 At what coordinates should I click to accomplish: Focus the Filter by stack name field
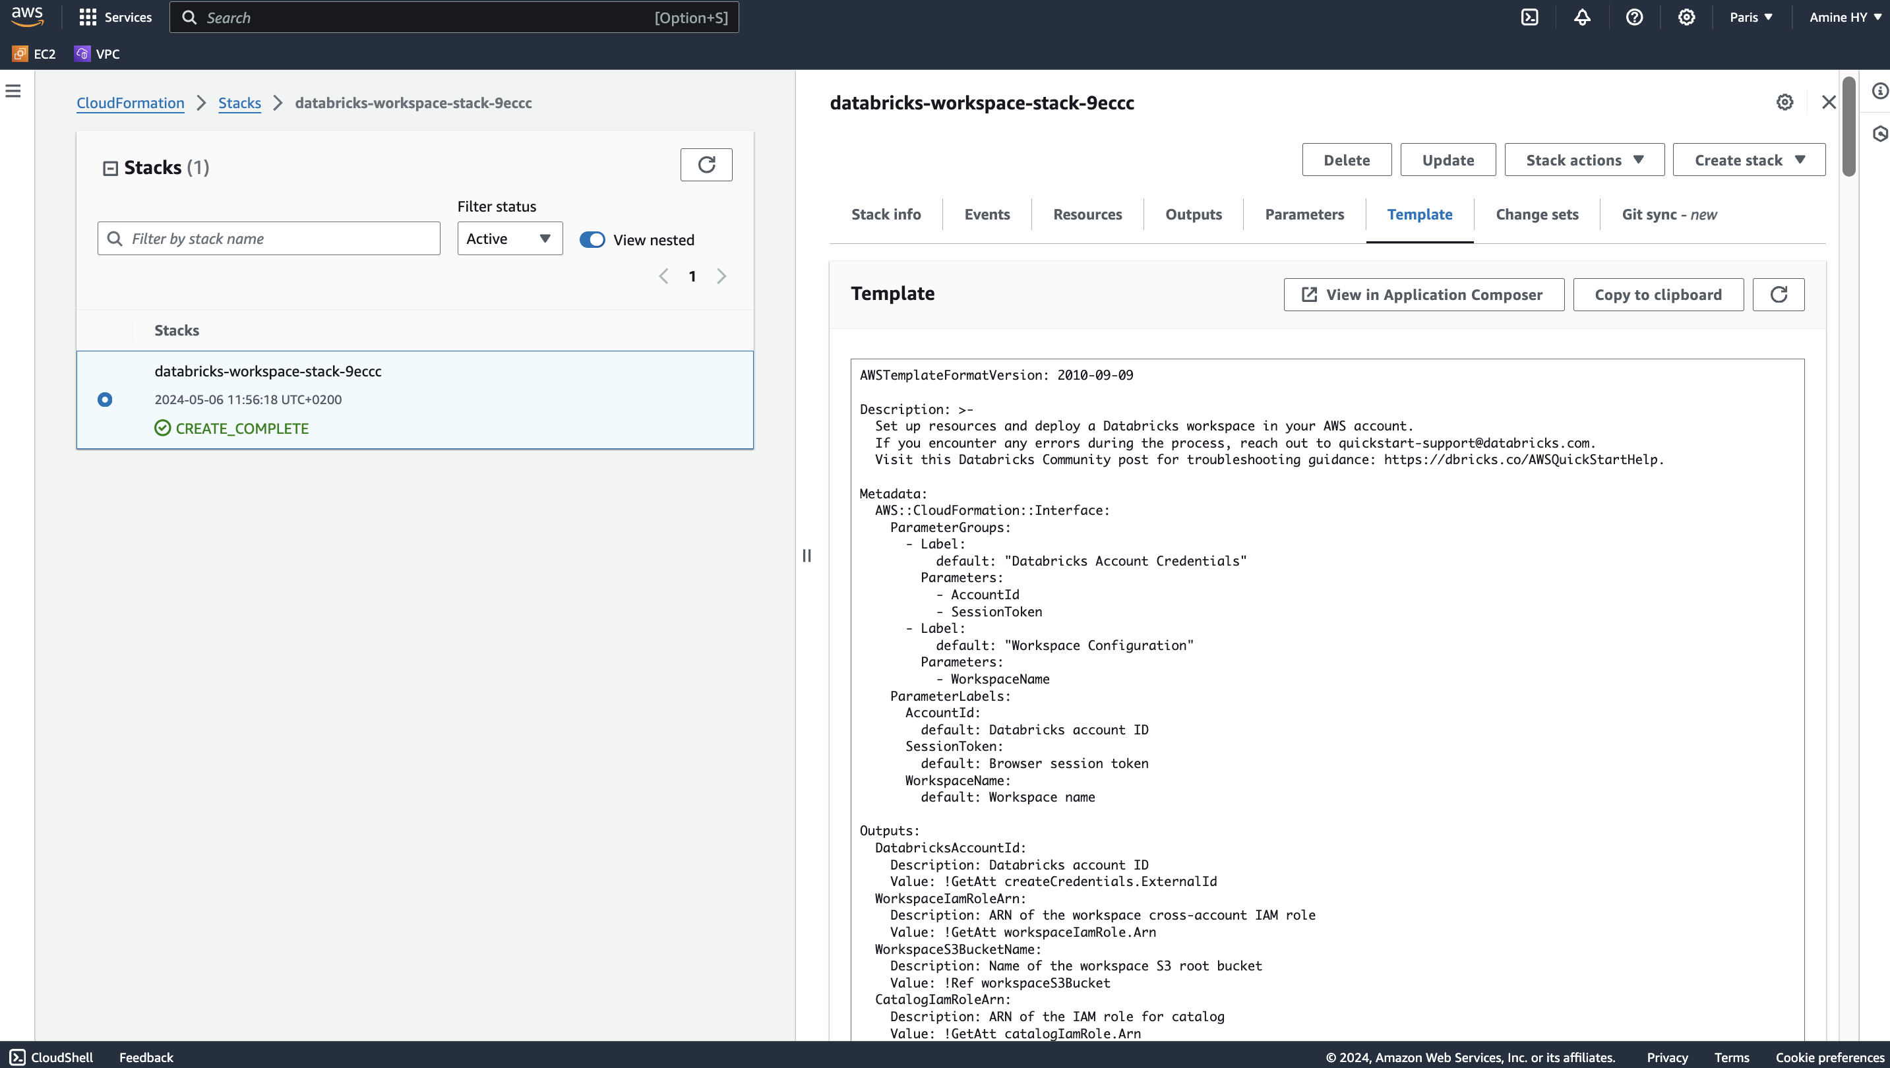tap(268, 239)
